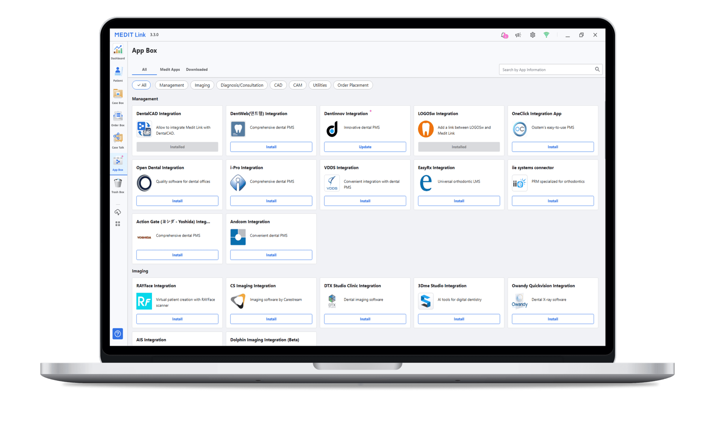722x428 pixels.
Task: Click the four-squares grid icon in sidebar
Action: [118, 224]
